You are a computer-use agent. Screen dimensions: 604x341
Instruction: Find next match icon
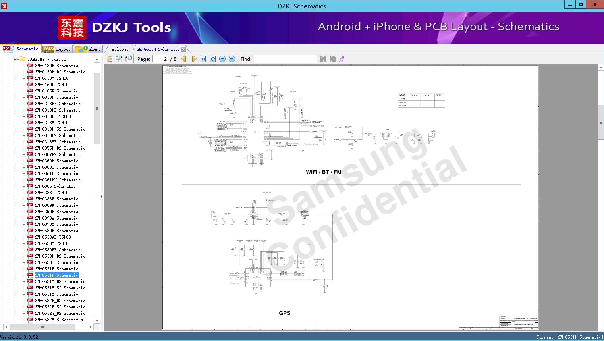click(x=332, y=59)
